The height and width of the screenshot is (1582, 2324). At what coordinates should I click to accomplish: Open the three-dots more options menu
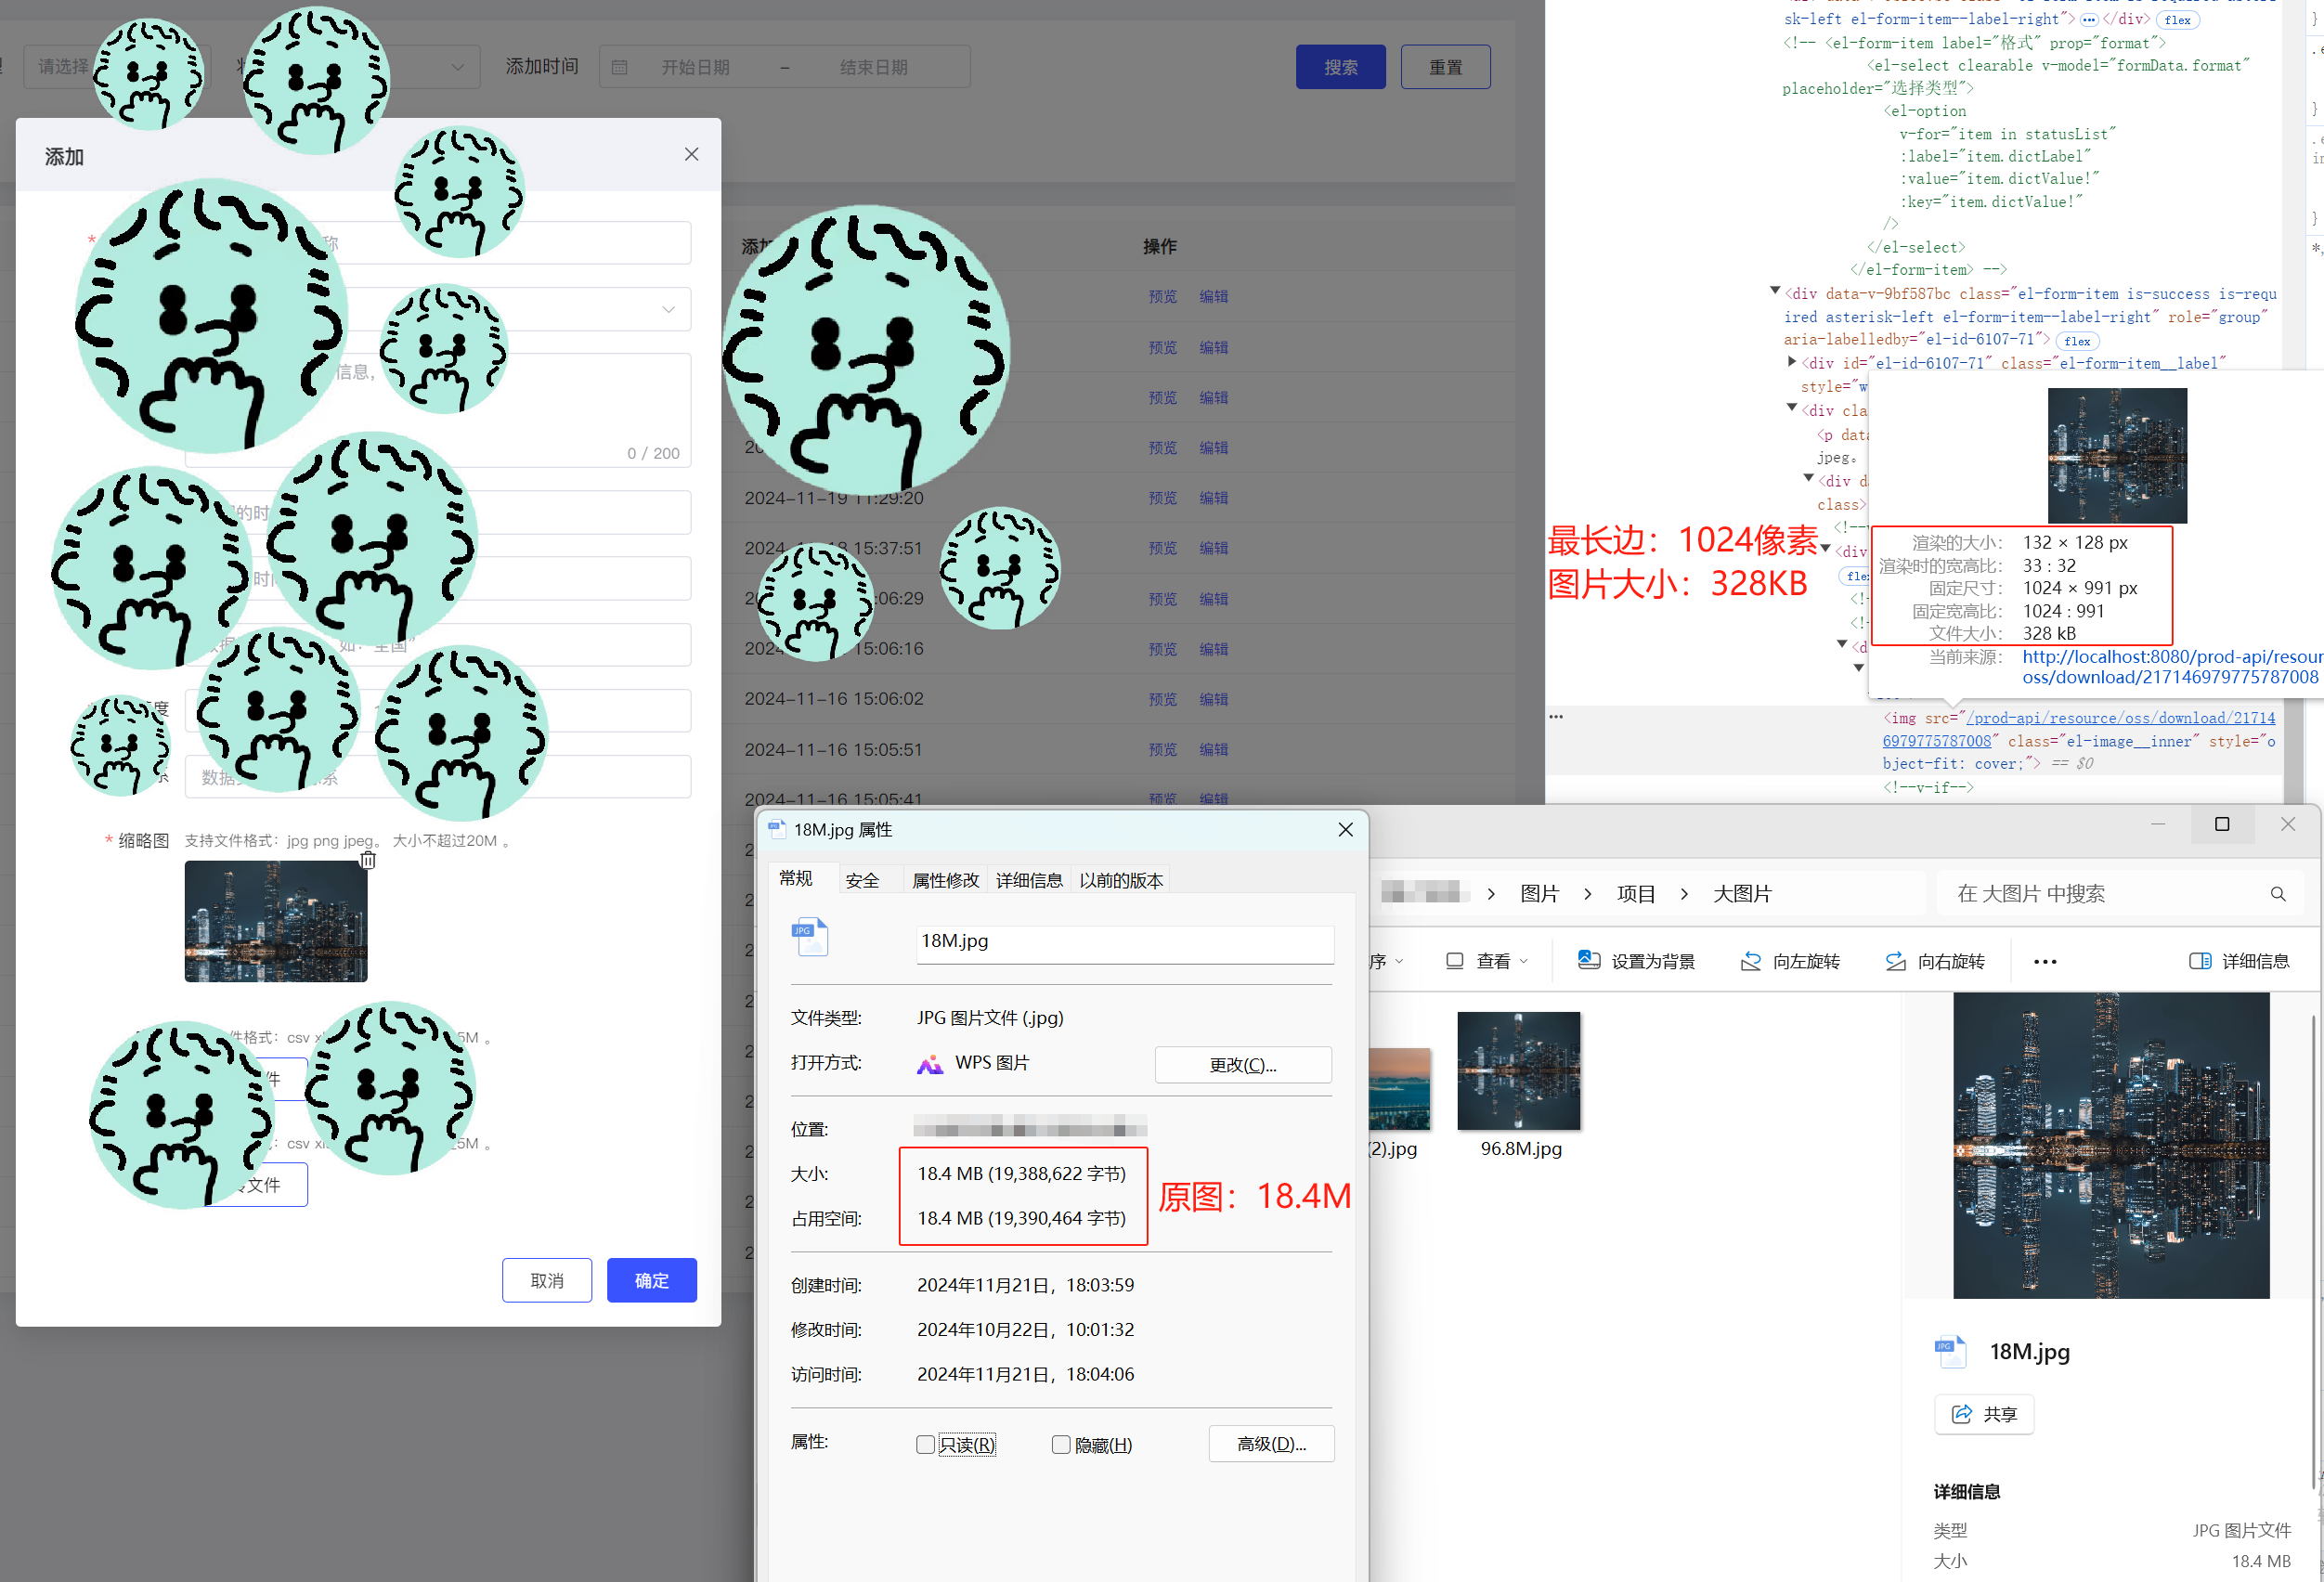click(x=2045, y=961)
